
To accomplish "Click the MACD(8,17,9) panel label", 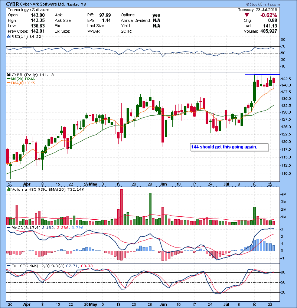I will [x=26, y=228].
